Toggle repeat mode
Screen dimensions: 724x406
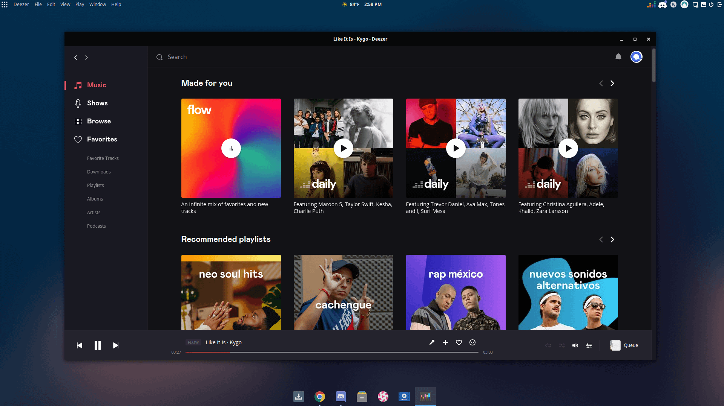point(548,345)
